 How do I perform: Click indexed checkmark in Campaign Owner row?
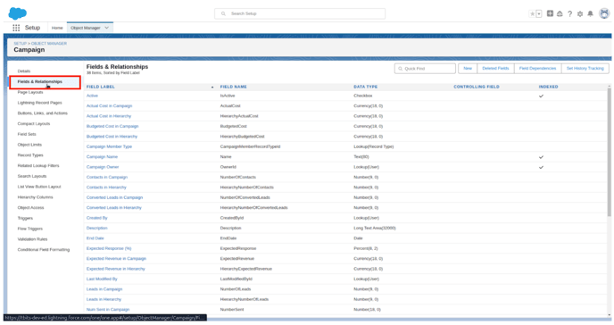click(541, 167)
